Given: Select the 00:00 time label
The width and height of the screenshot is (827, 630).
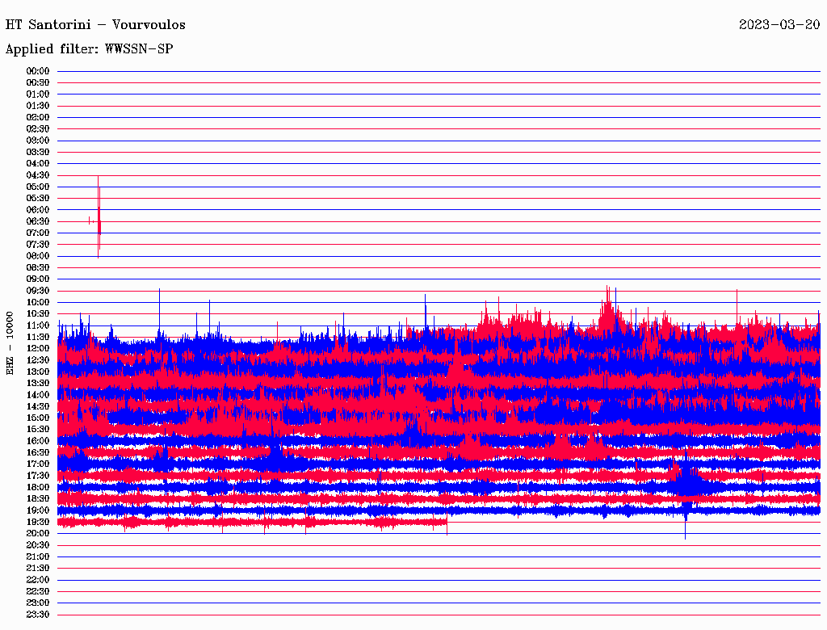Looking at the screenshot, I should click(x=38, y=71).
